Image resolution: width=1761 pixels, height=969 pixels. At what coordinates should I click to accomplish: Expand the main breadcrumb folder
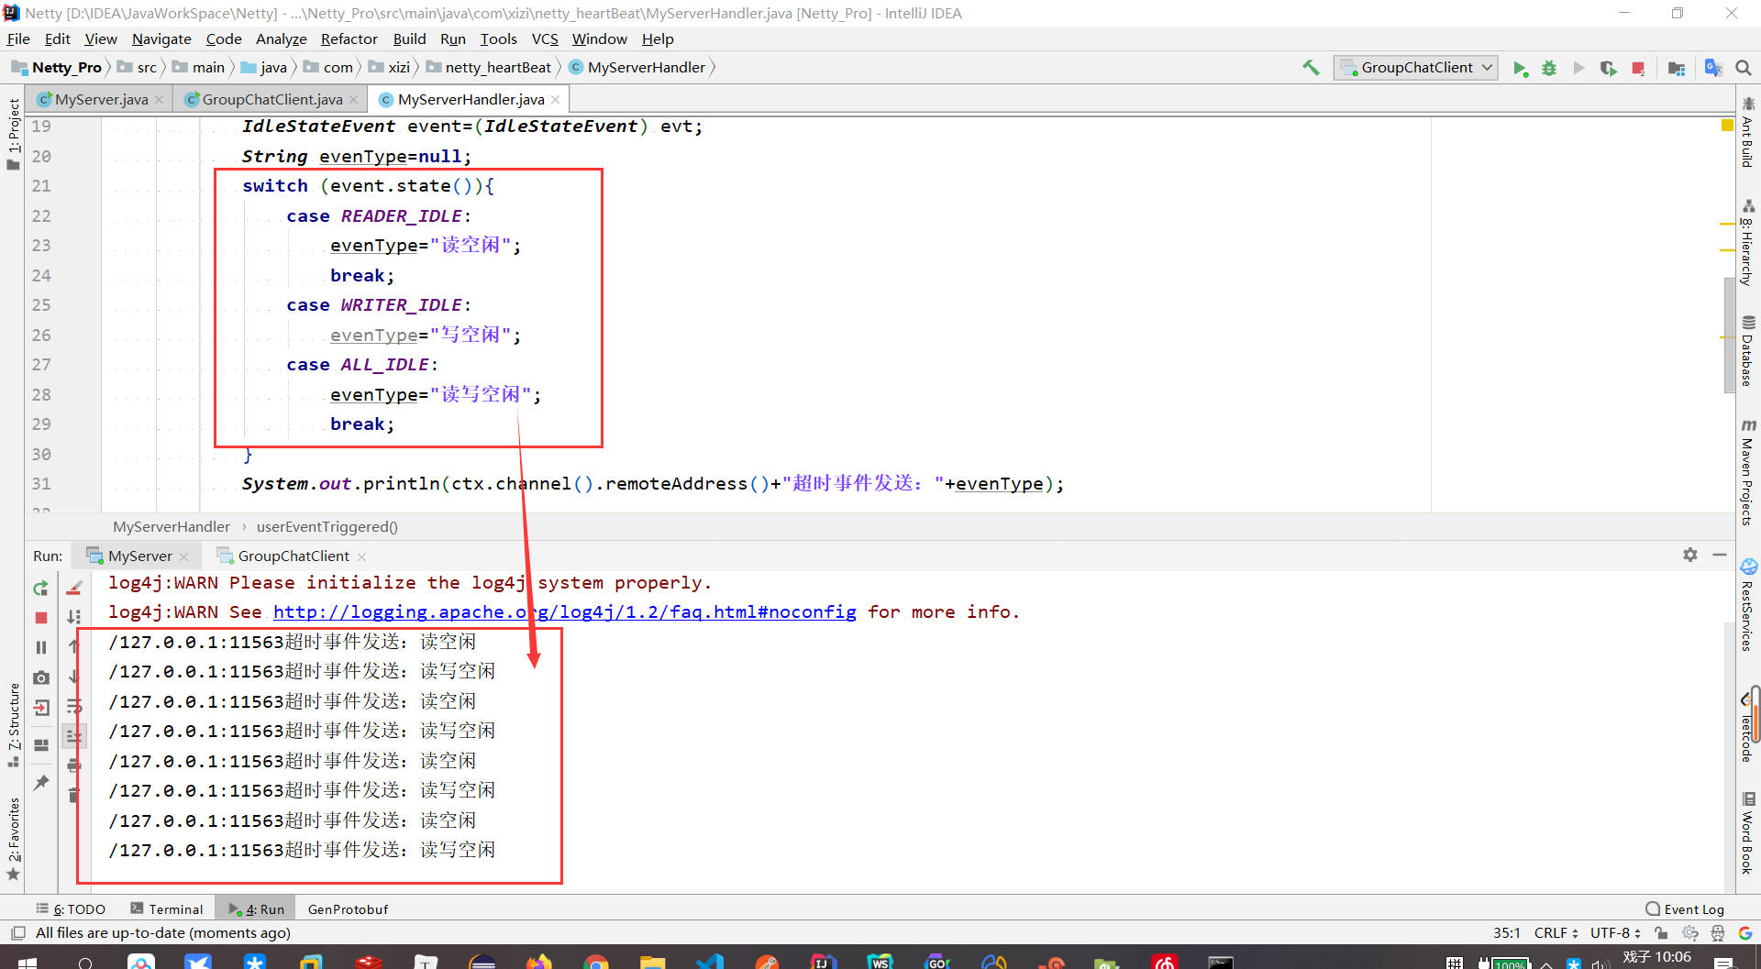pyautogui.click(x=199, y=68)
